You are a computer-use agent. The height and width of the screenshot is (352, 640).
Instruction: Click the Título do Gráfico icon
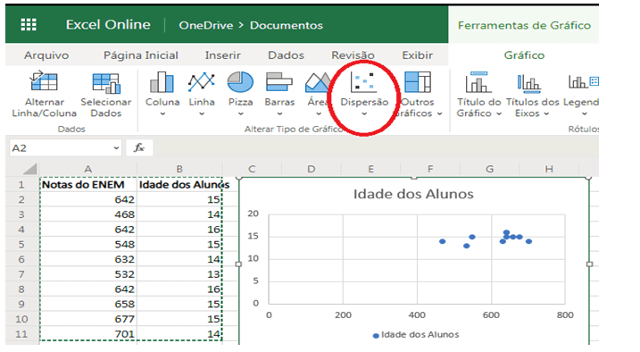click(478, 82)
